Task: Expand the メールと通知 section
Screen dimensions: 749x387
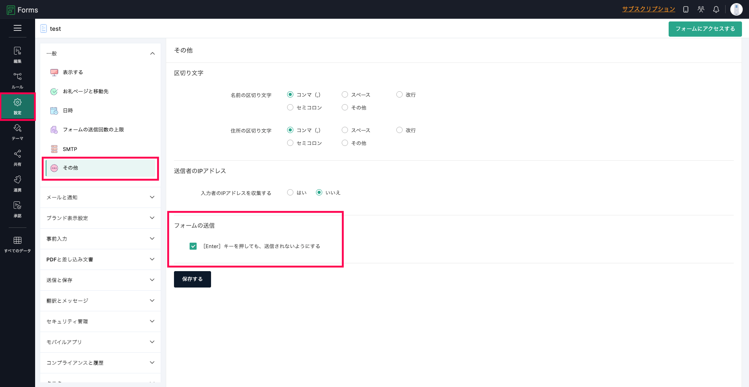Action: point(100,197)
